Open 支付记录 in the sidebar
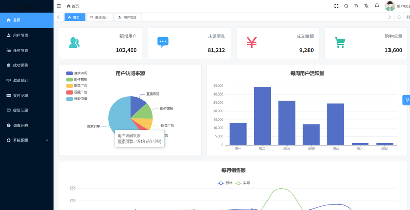Image resolution: width=410 pixels, height=210 pixels. coord(27,96)
